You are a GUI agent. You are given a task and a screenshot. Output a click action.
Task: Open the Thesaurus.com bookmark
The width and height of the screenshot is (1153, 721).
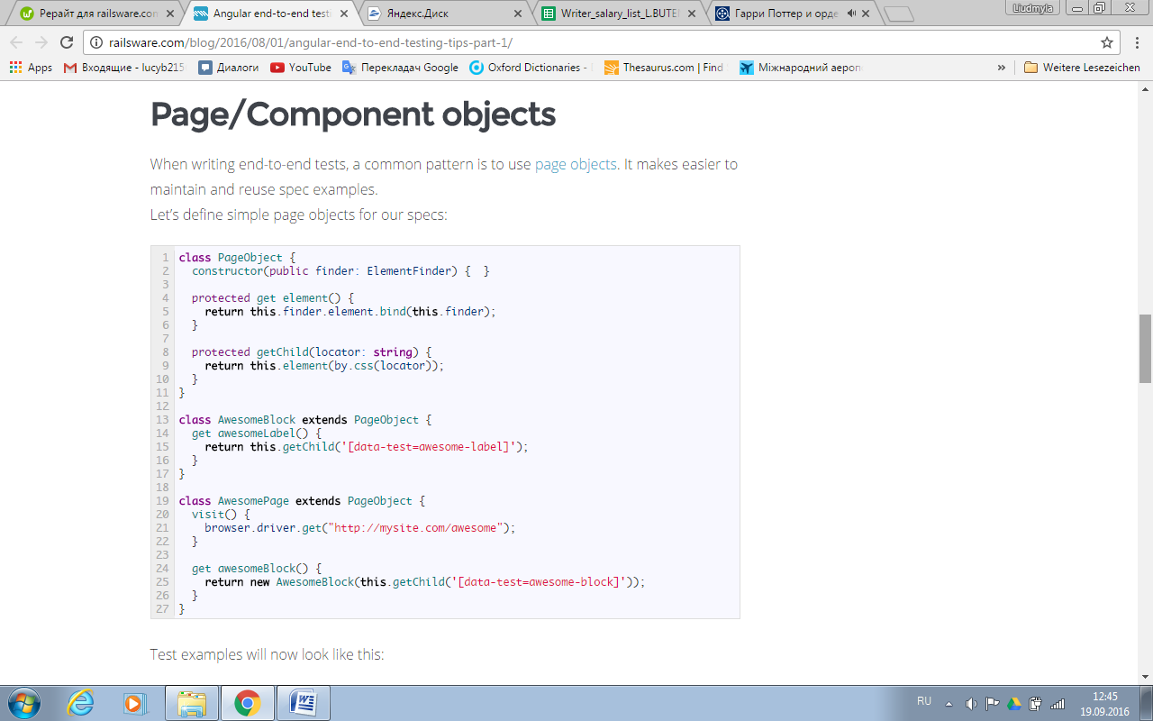click(665, 68)
